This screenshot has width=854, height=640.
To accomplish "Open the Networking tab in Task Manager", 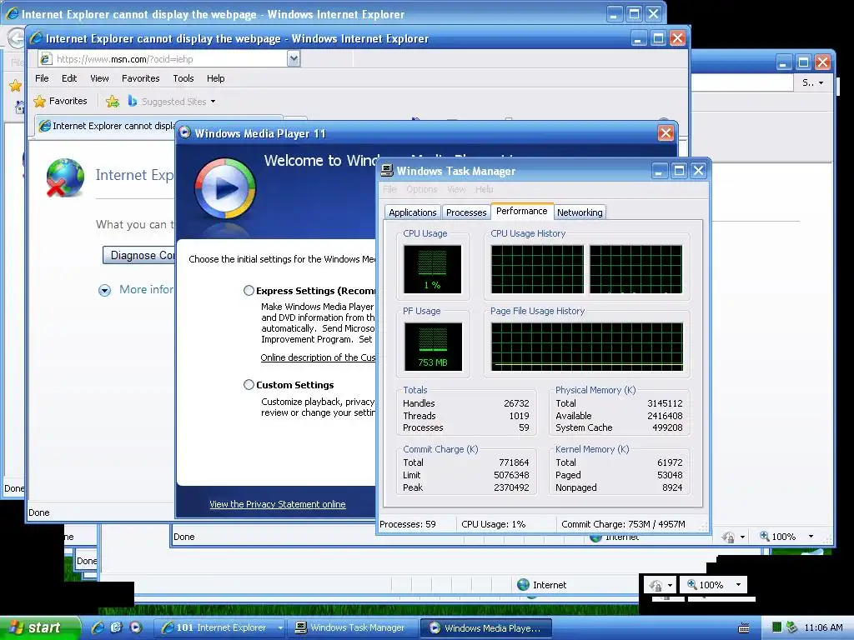I will (x=580, y=212).
